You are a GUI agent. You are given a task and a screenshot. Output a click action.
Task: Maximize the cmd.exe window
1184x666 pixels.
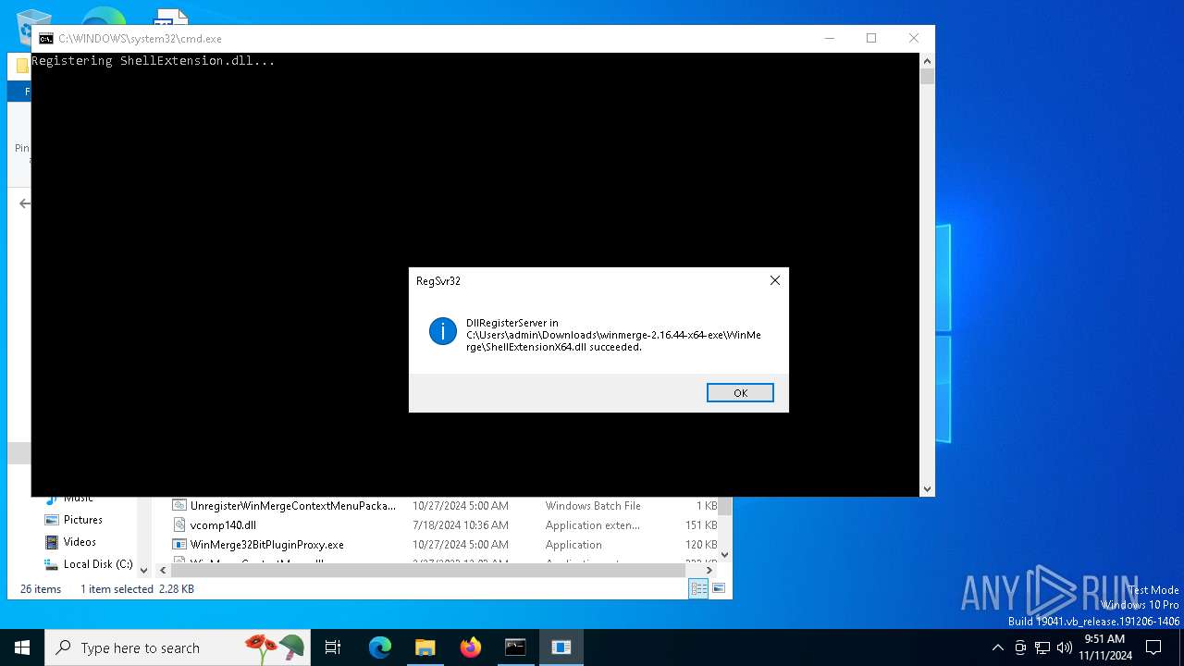click(871, 38)
